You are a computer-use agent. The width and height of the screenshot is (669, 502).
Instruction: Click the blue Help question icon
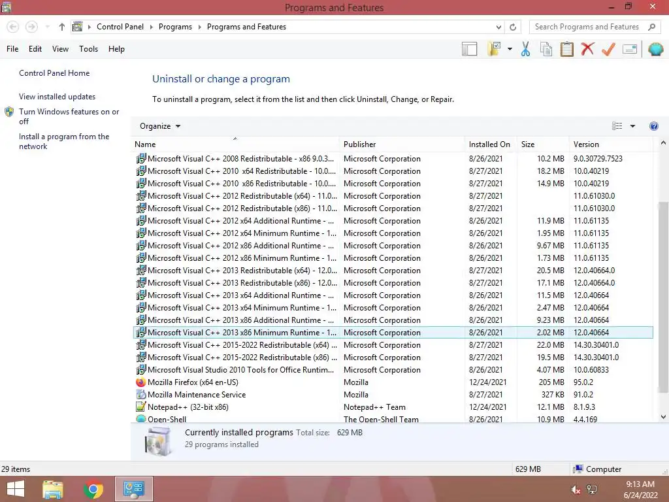click(653, 126)
